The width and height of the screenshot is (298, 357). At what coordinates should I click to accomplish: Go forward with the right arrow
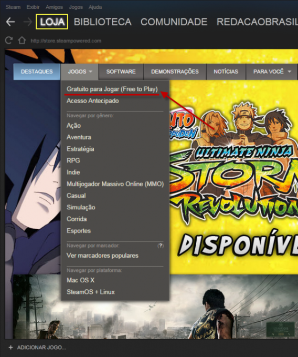click(28, 22)
